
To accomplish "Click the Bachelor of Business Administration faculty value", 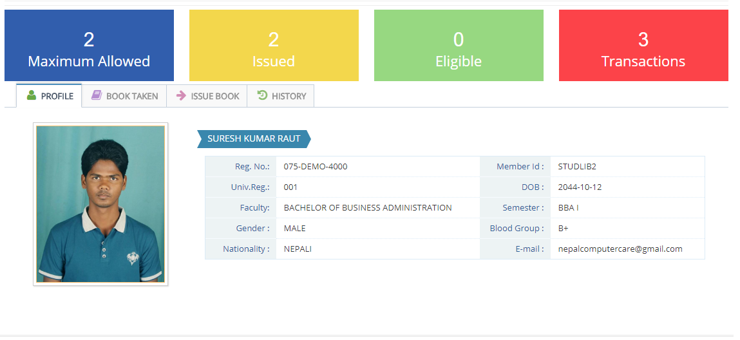I will click(368, 207).
